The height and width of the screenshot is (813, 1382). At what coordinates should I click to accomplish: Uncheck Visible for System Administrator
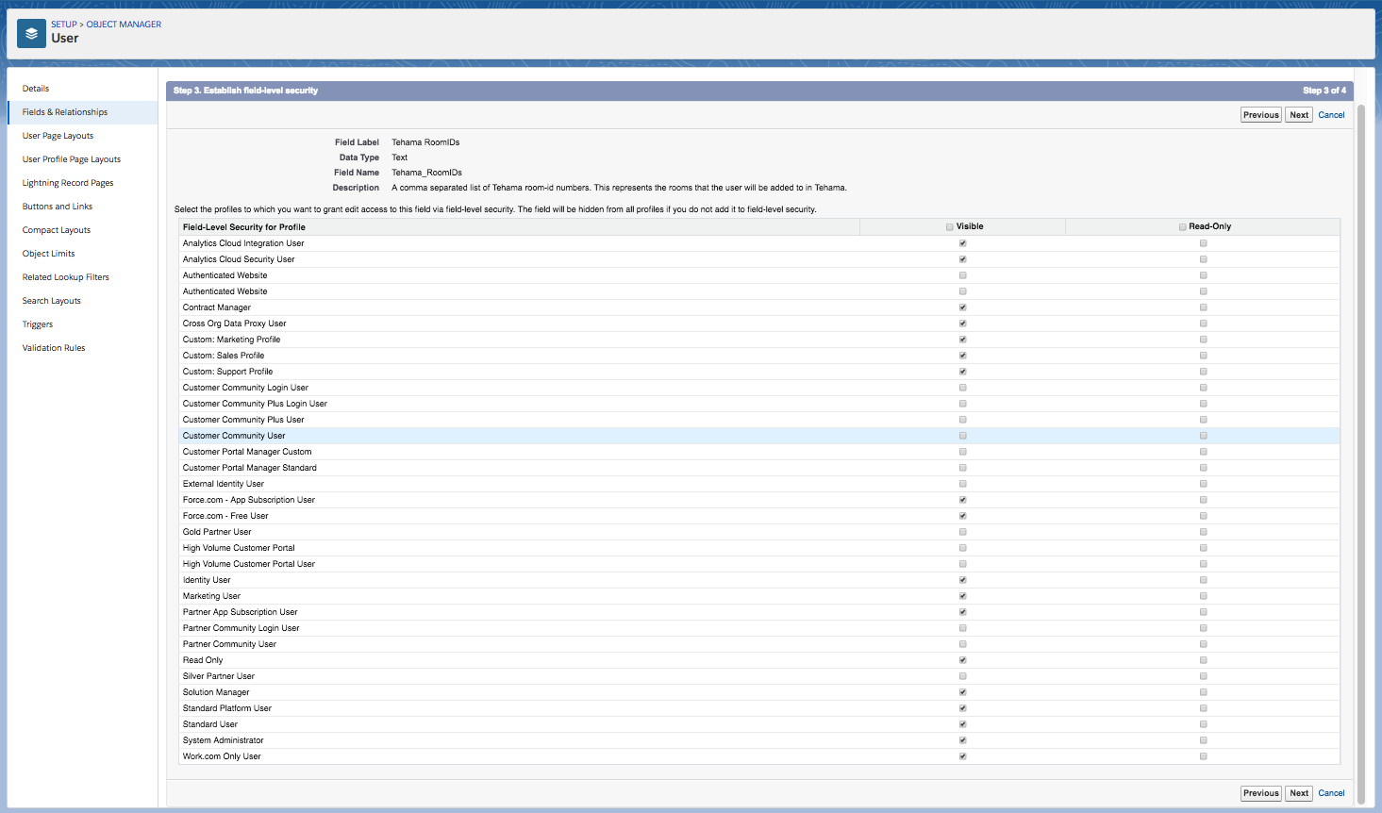pos(963,740)
